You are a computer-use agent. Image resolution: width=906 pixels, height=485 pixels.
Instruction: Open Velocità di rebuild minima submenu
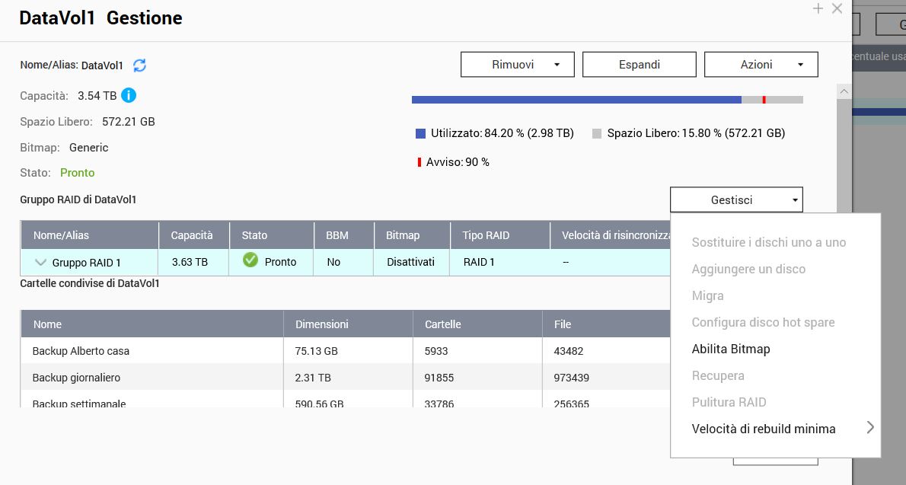[x=763, y=429]
